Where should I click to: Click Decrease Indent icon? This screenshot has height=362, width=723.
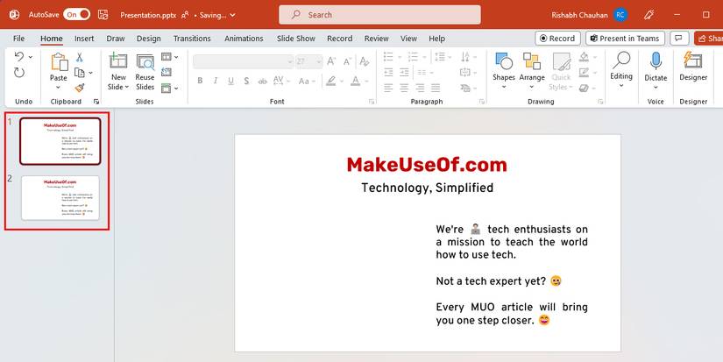point(389,73)
